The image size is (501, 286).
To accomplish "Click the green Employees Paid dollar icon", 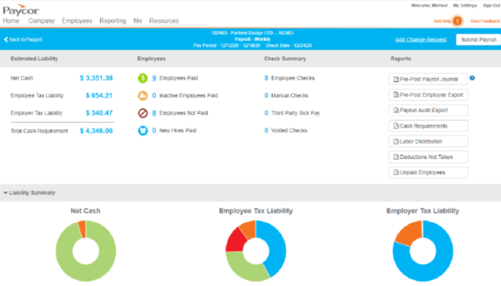I will pos(142,78).
